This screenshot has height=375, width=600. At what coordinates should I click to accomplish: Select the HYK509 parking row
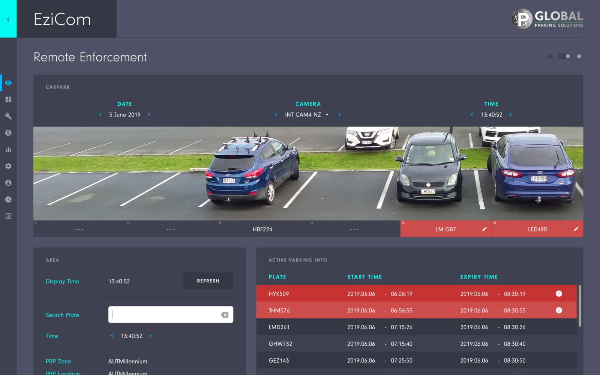click(x=416, y=294)
